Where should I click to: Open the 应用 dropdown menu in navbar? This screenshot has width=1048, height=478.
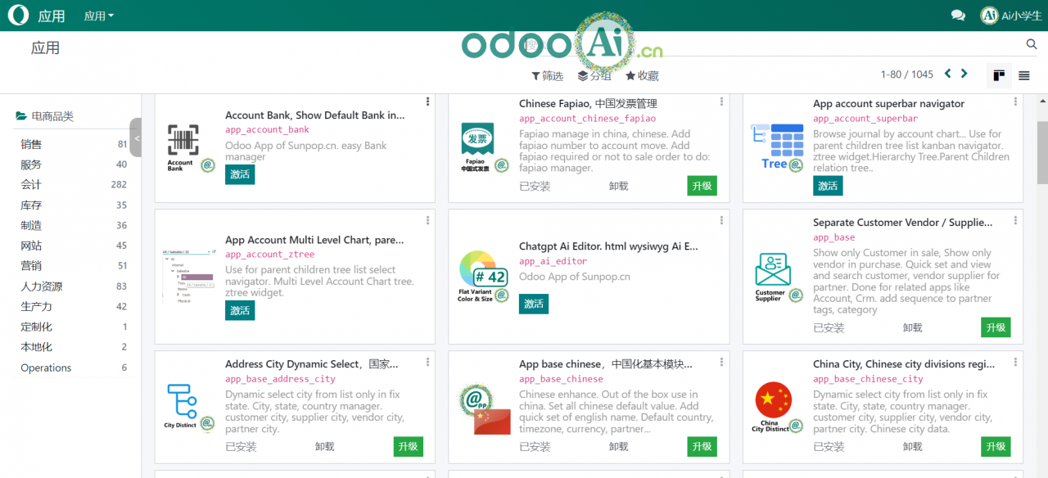click(99, 16)
